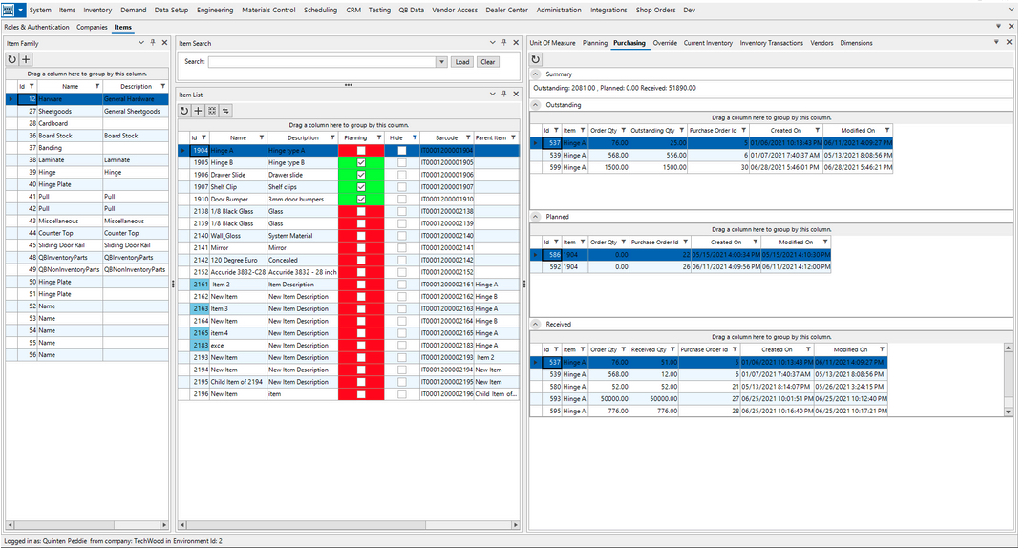Open the Unit Of Measure tab

coord(552,43)
